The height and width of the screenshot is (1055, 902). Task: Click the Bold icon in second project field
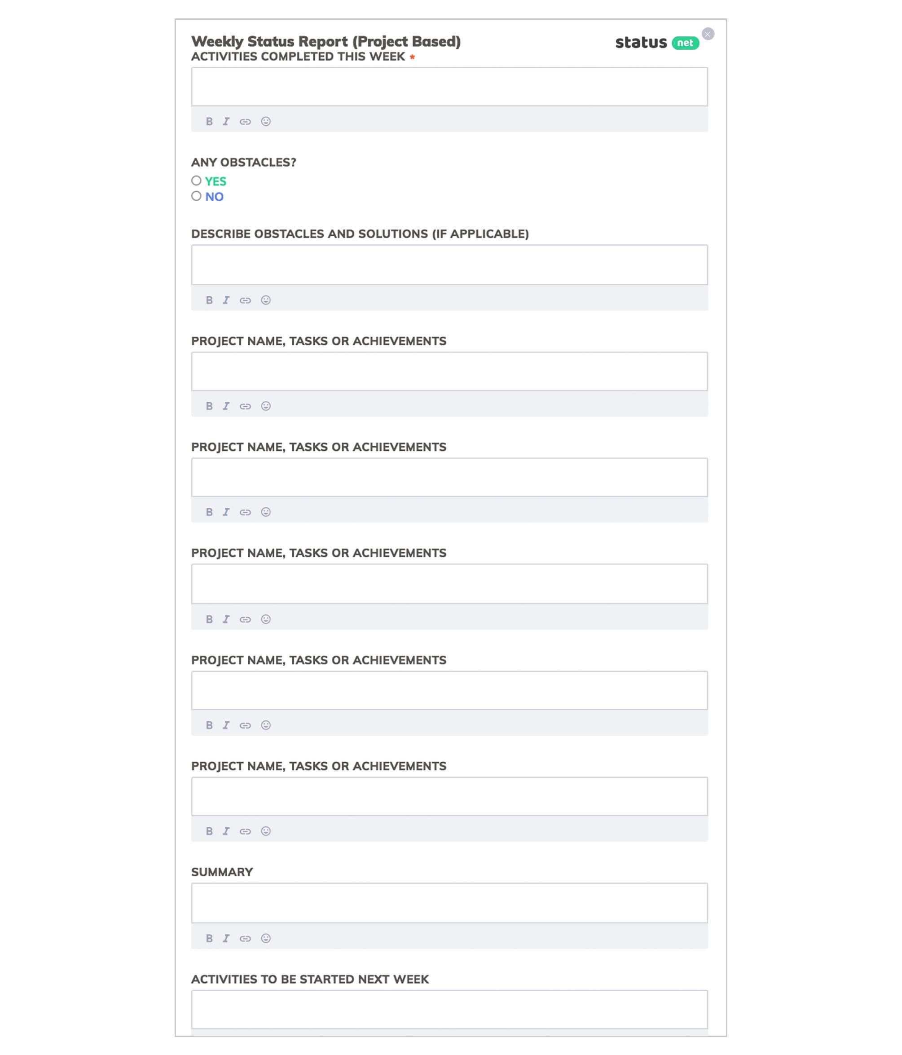pyautogui.click(x=208, y=512)
